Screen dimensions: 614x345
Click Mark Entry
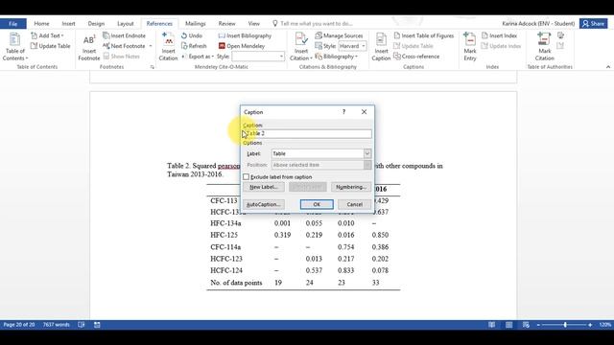pyautogui.click(x=470, y=47)
